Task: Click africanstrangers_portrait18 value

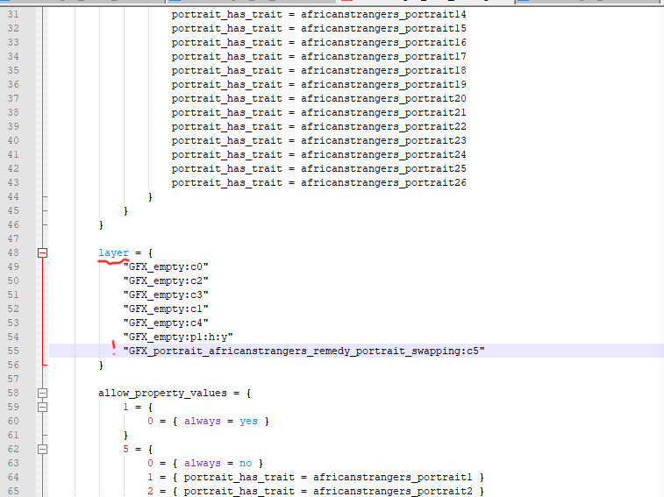Action: pos(383,70)
